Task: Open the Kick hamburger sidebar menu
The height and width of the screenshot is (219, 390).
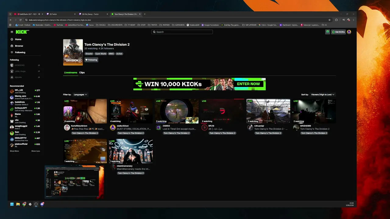Action: [12, 32]
